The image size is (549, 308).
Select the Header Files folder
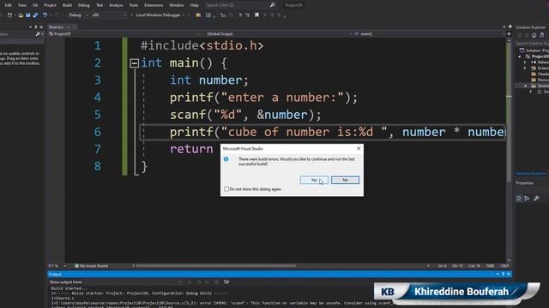[540, 74]
